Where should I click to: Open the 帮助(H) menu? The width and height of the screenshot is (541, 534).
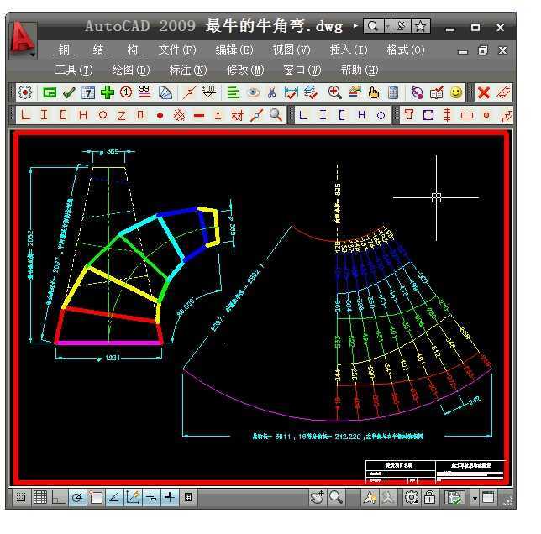(360, 71)
